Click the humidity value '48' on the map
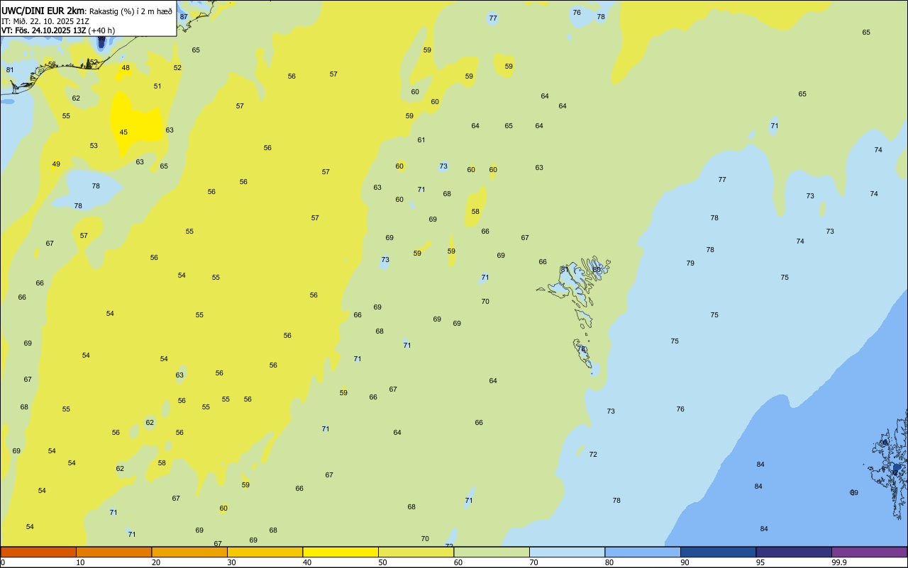The image size is (908, 568). pos(126,68)
